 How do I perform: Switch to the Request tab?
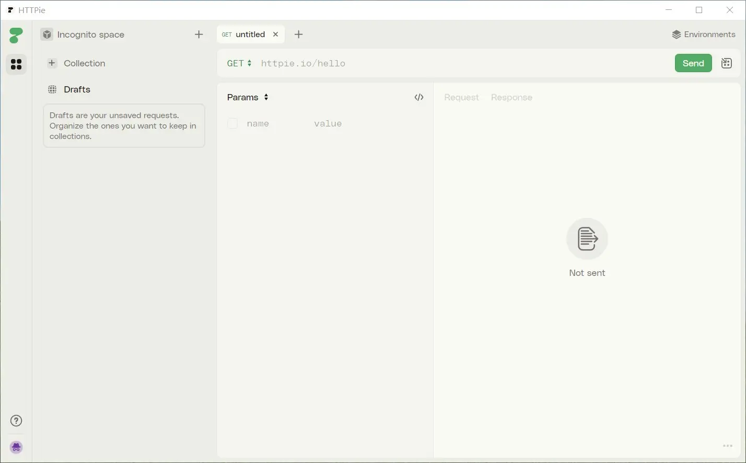tap(461, 97)
